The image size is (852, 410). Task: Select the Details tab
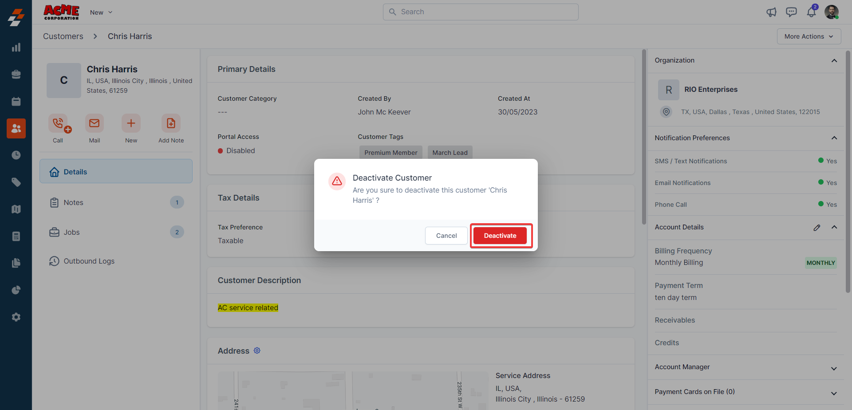[x=116, y=171]
